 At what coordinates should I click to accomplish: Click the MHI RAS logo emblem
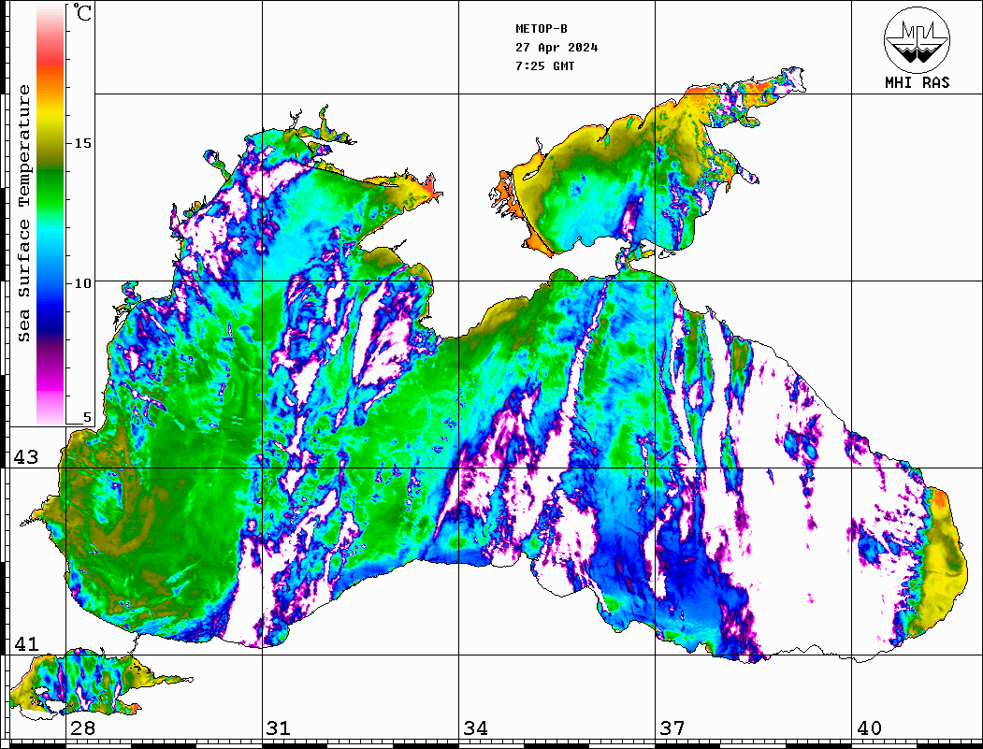[x=918, y=39]
